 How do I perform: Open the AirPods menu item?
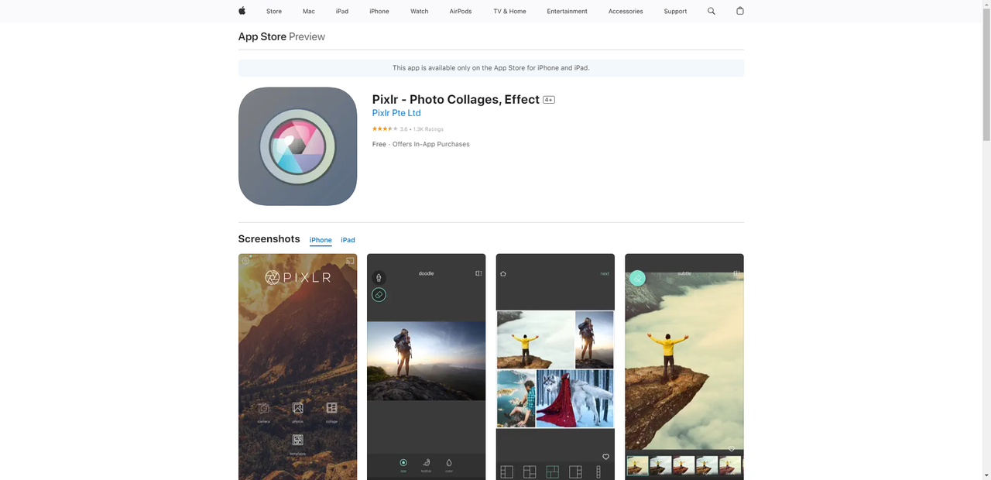pos(461,12)
